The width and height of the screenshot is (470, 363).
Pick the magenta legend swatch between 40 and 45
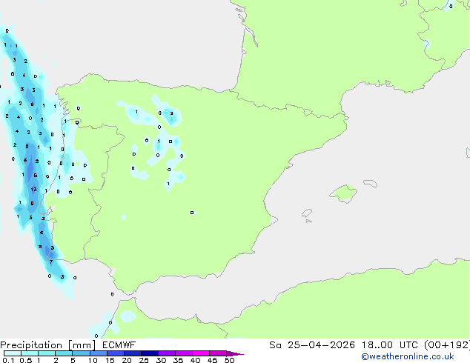(x=204, y=354)
